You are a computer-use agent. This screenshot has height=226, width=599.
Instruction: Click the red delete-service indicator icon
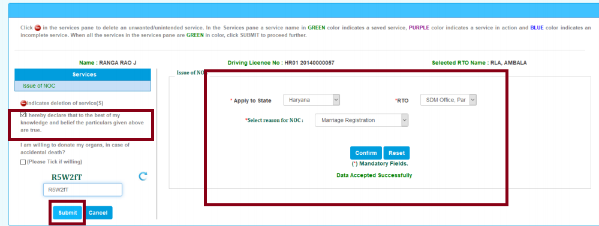[x=23, y=103]
